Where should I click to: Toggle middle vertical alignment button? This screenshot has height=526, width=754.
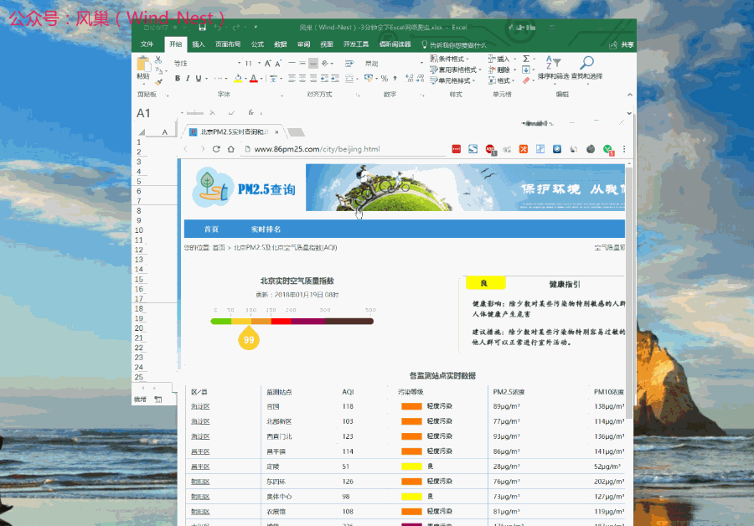[302, 64]
